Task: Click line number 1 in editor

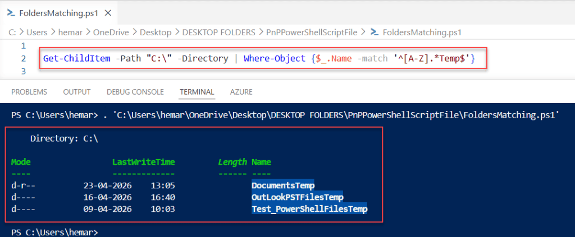Action: [x=24, y=46]
